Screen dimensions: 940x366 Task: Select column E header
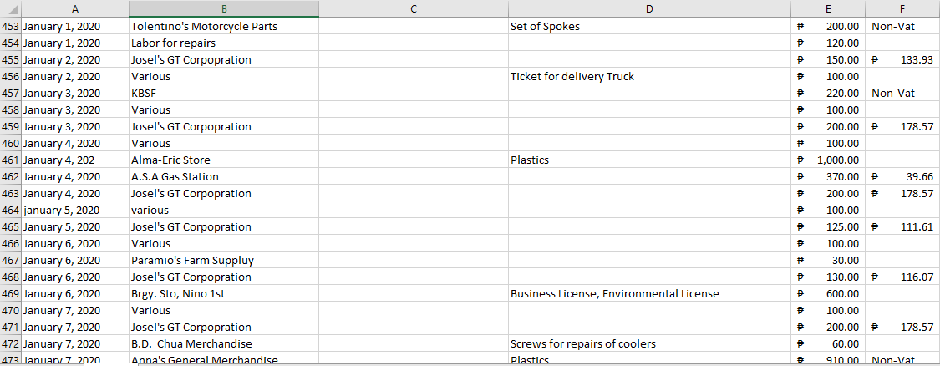coord(827,9)
